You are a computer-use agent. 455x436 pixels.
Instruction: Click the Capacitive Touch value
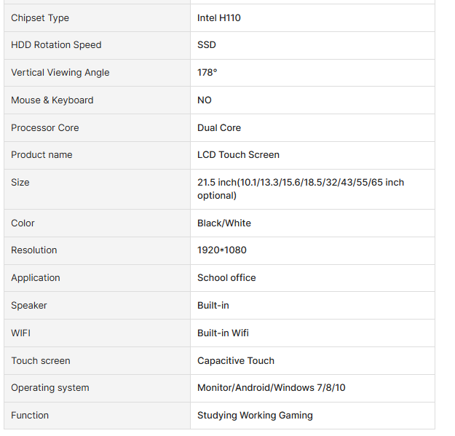[236, 361]
